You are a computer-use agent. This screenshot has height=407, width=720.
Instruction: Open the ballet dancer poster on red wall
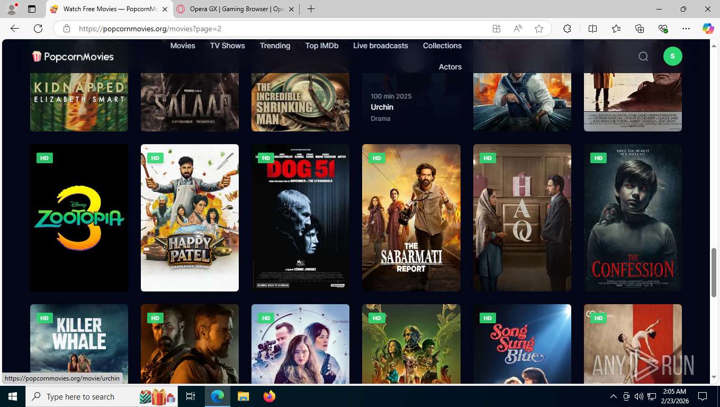pos(633,344)
